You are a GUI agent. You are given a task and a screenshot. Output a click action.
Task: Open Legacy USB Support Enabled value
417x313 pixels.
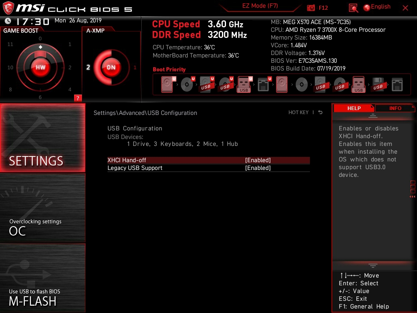pyautogui.click(x=258, y=168)
